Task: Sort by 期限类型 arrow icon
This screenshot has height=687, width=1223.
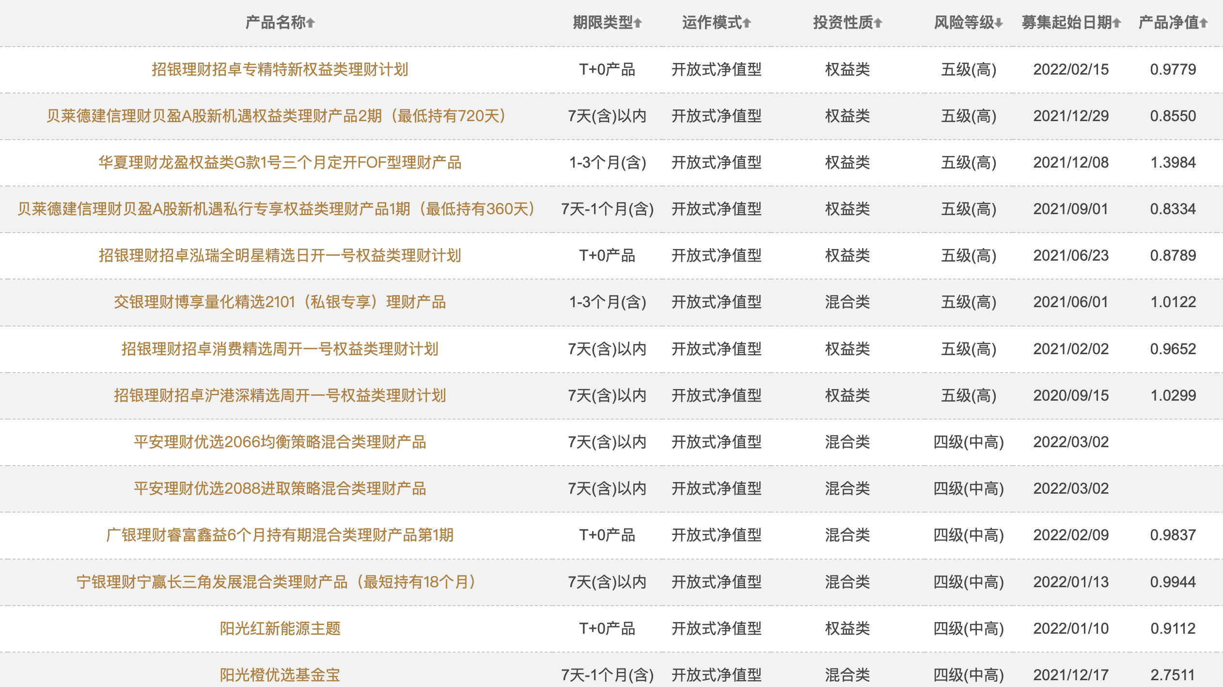Action: tap(638, 22)
